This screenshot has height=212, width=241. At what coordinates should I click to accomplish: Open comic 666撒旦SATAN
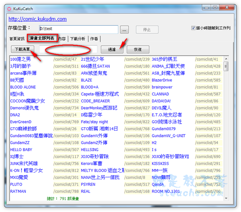coord(95,66)
